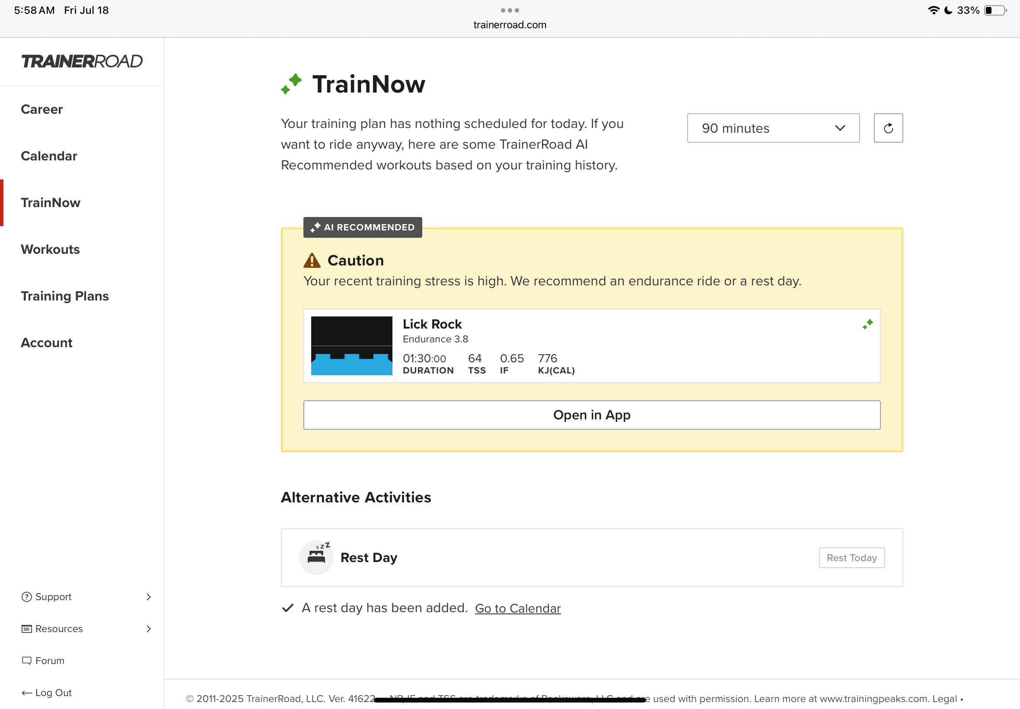This screenshot has height=709, width=1020.
Task: Select TrainNow in the sidebar
Action: [x=51, y=203]
